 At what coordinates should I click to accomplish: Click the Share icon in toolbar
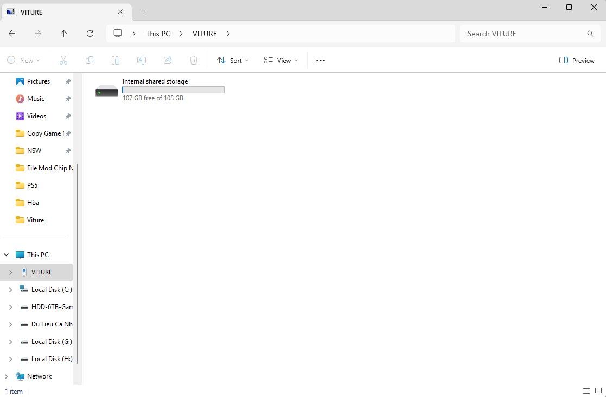pos(167,60)
